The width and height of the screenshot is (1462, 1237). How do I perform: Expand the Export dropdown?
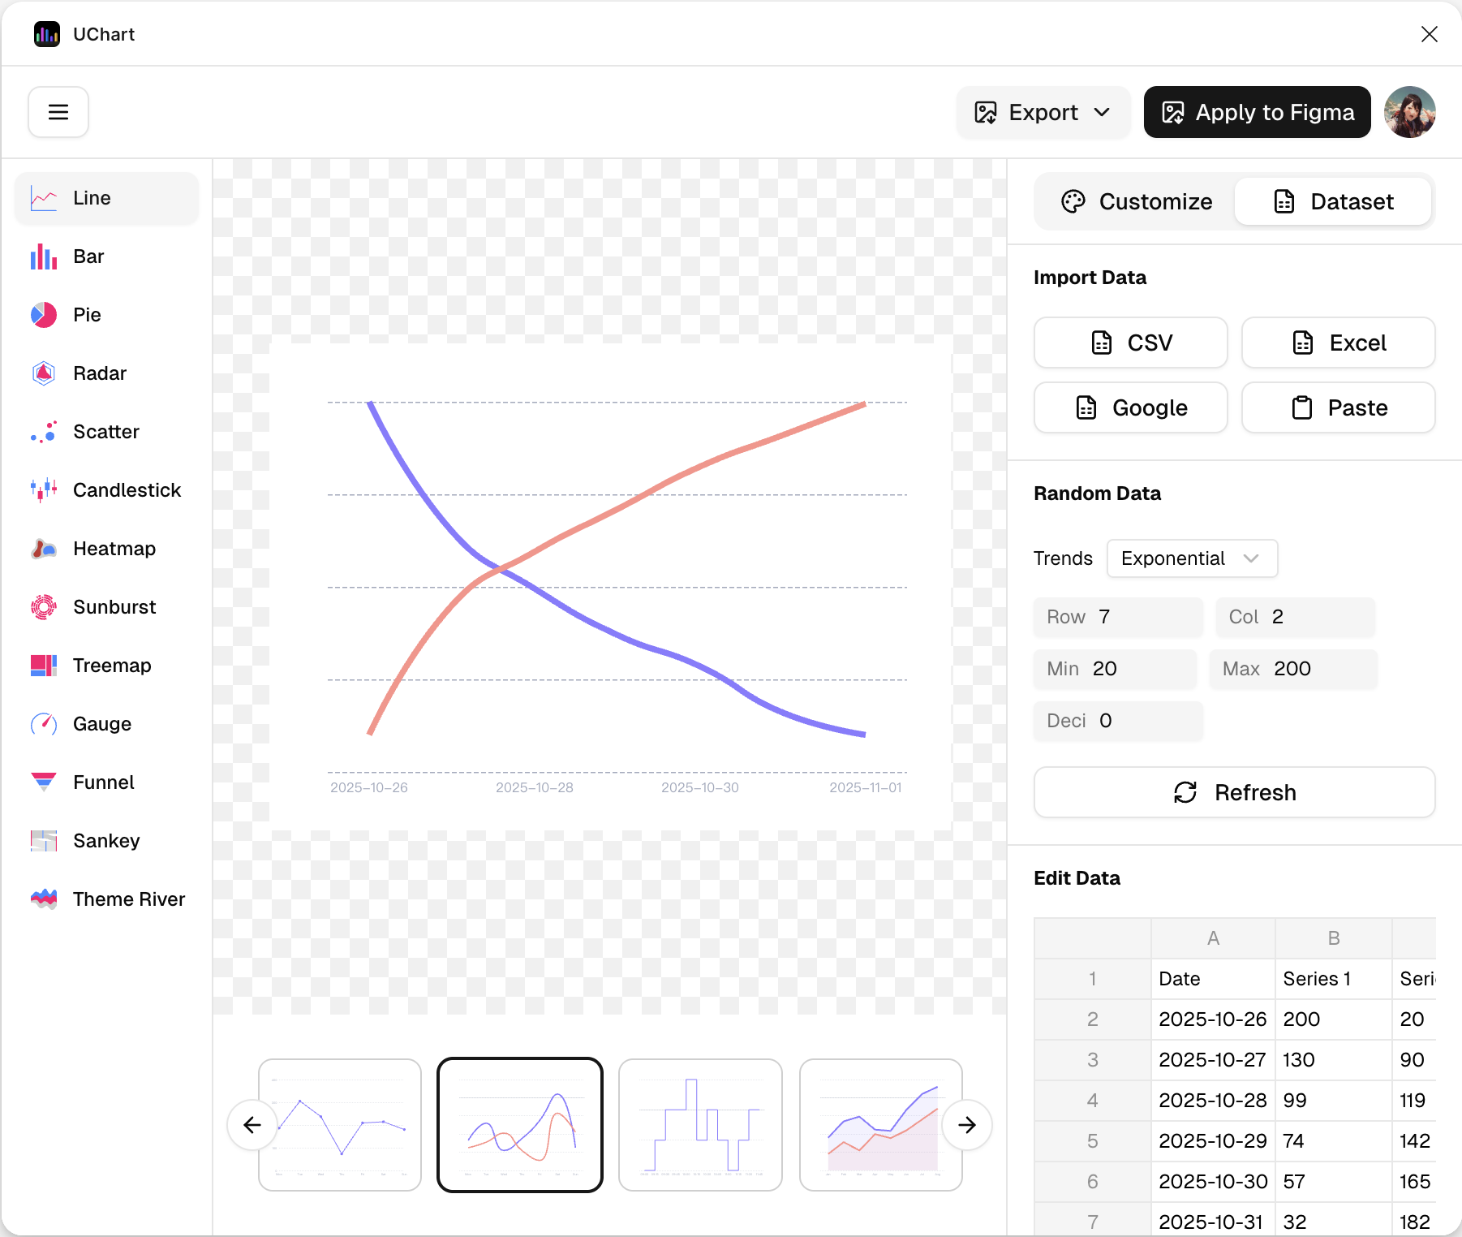coord(1043,112)
